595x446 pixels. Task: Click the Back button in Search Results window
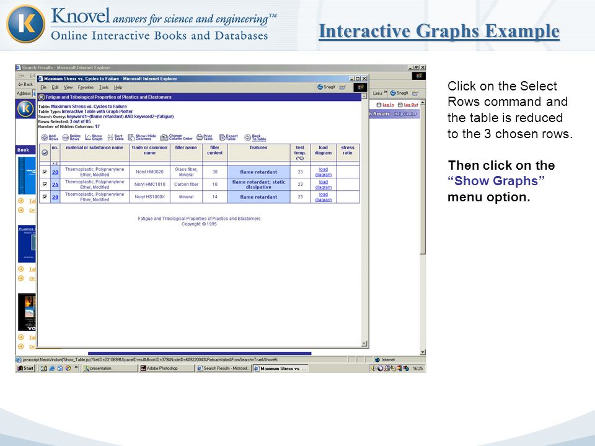(x=25, y=84)
